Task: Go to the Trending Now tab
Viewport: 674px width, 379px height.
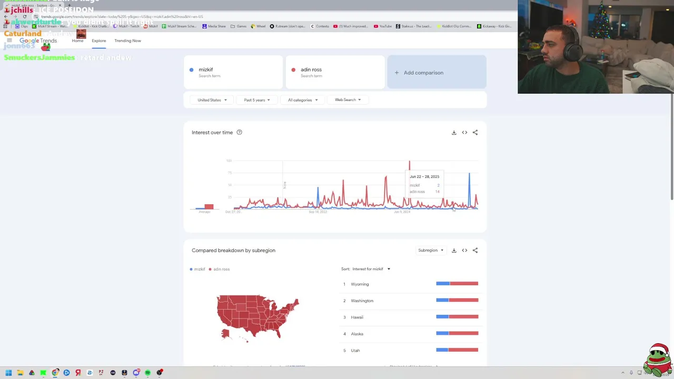Action: 127,41
